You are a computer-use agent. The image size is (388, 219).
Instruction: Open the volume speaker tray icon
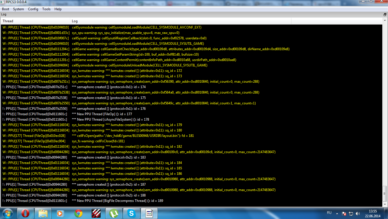(x=358, y=213)
